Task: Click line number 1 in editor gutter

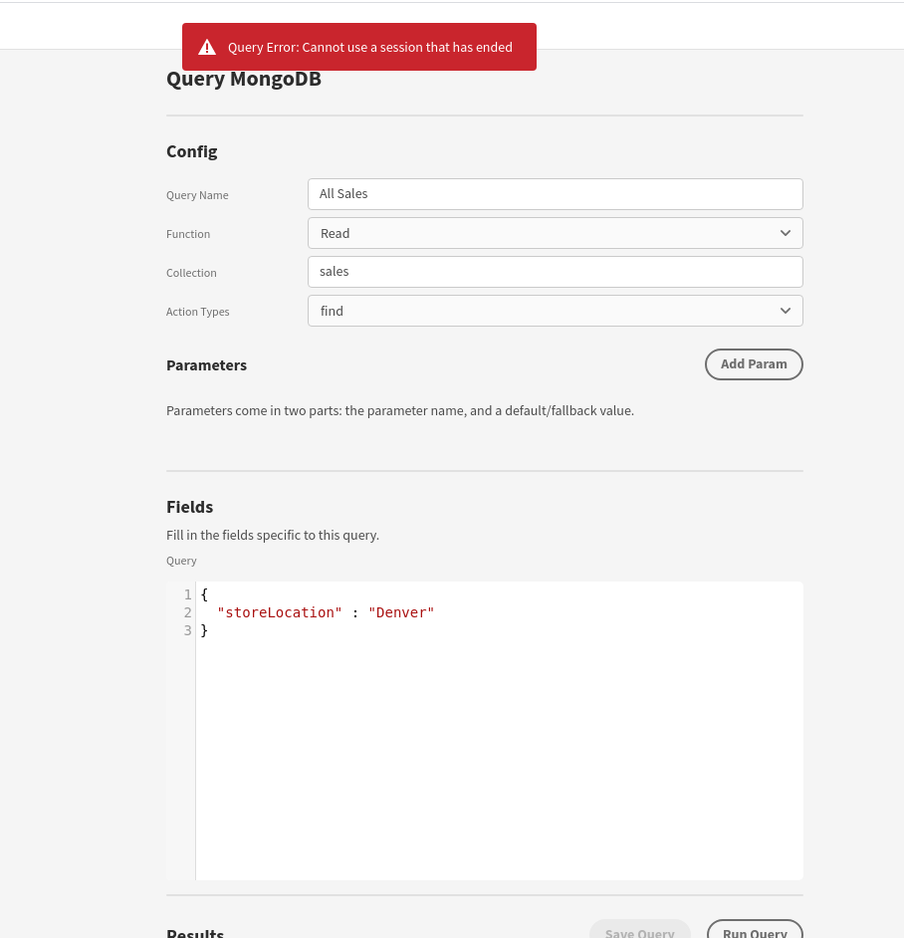Action: (188, 594)
